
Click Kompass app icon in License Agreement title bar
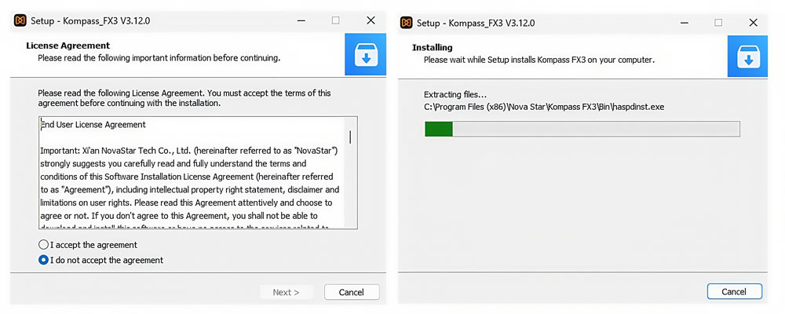(x=20, y=20)
